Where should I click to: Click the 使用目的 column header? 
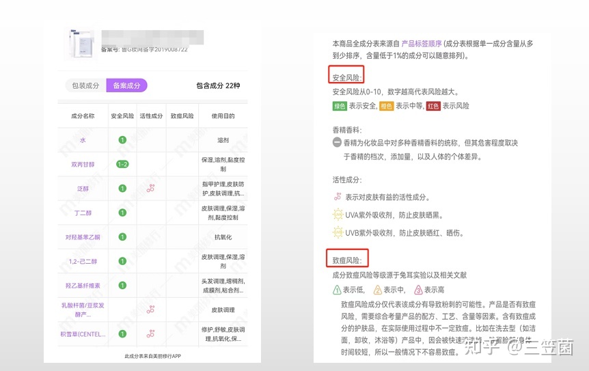(x=223, y=115)
